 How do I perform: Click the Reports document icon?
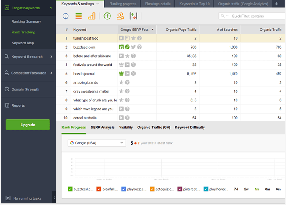(x=7, y=105)
